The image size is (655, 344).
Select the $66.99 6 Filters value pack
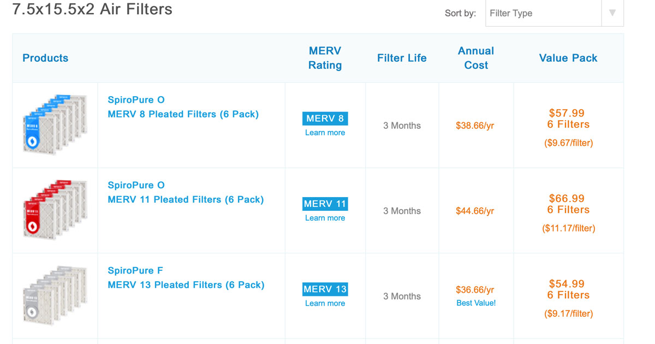[568, 204]
